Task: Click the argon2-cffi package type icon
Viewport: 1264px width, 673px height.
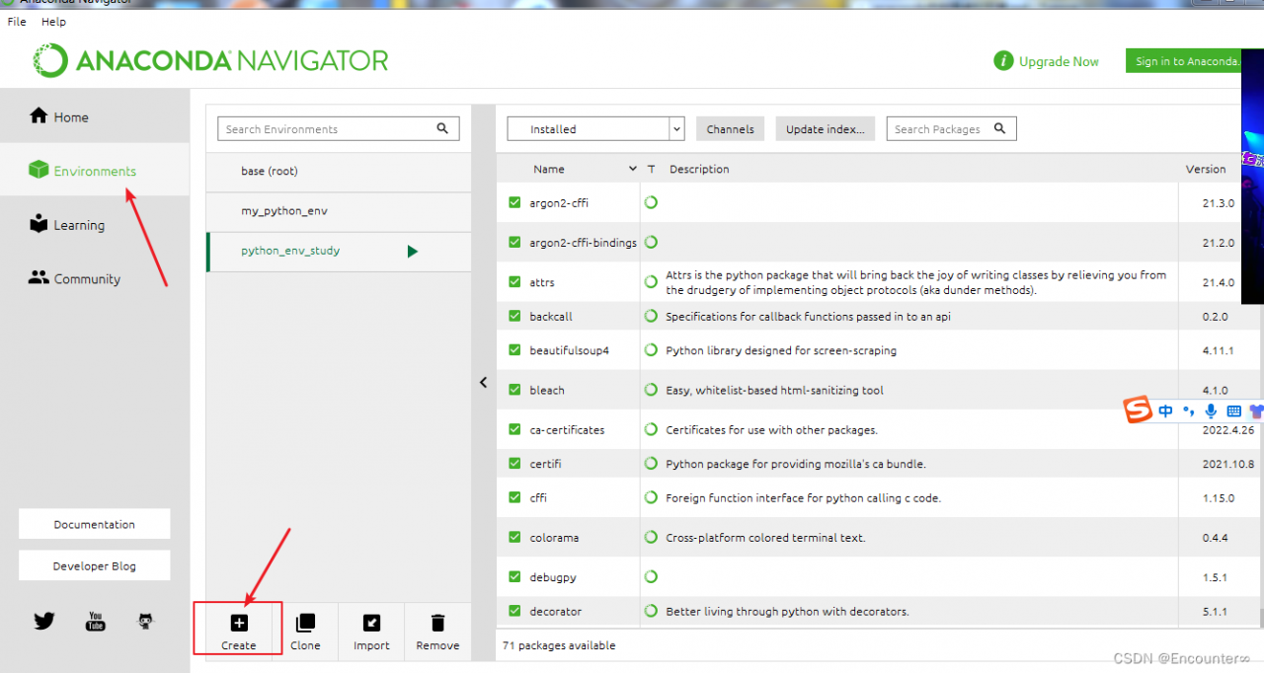Action: (651, 202)
